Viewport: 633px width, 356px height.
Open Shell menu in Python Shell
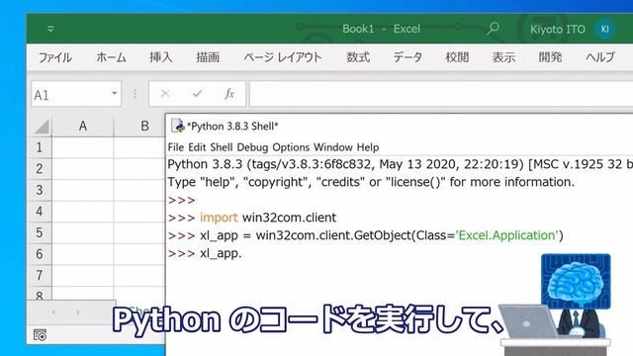pos(222,147)
